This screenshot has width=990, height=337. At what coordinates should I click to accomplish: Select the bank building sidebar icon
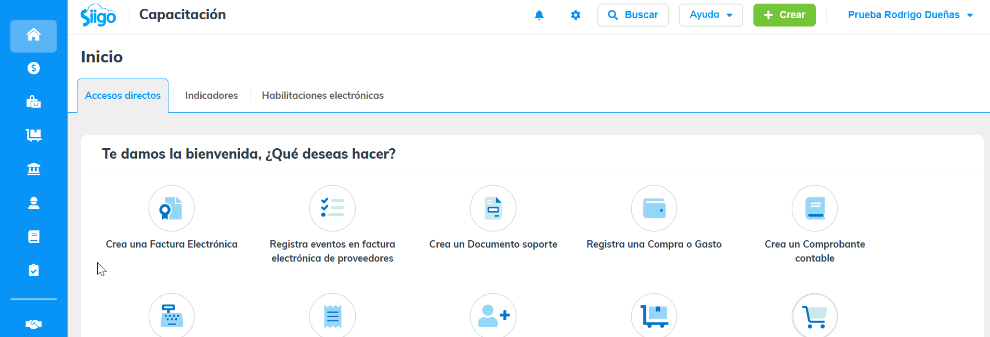(x=33, y=169)
